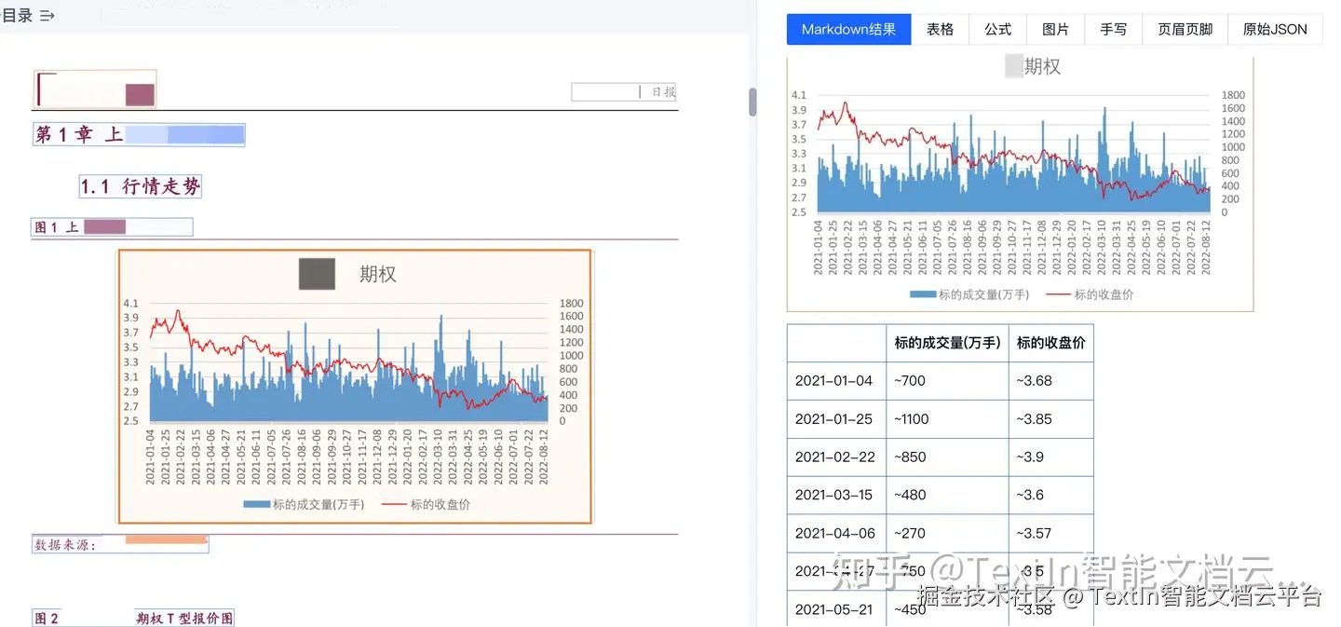Open the 页眉页脚 tab
Screen dimensions: 1341x627
coord(1185,29)
